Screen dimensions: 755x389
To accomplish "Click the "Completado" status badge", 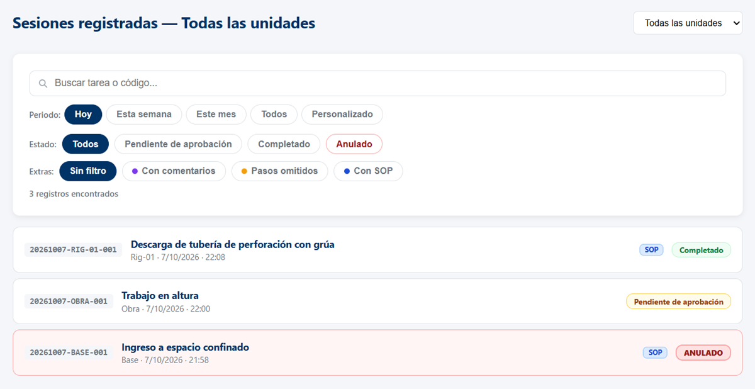I will 702,250.
